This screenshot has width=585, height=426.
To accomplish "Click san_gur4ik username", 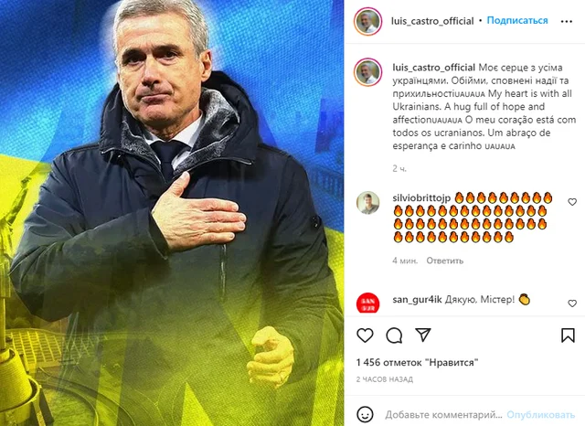I will (417, 299).
